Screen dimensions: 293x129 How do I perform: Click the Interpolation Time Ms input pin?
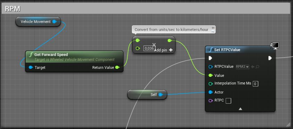coord(211,84)
